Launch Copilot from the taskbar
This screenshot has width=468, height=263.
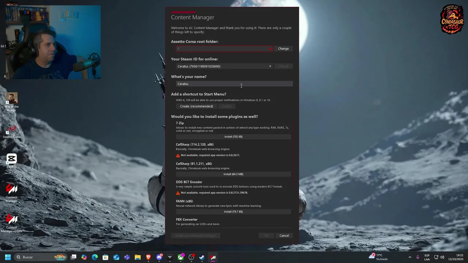click(84, 257)
